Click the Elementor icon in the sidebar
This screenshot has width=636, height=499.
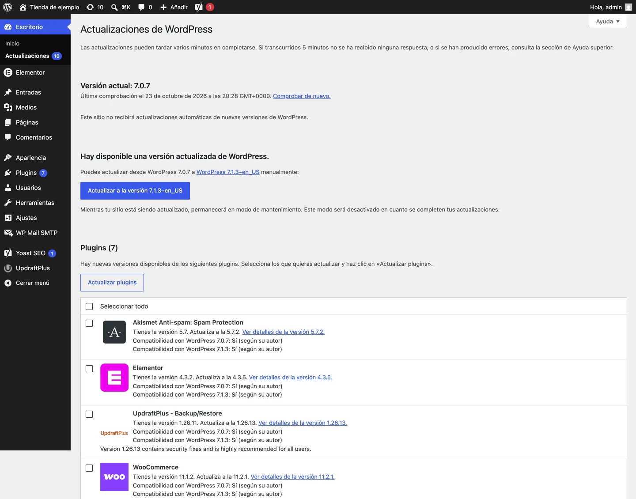(x=8, y=72)
